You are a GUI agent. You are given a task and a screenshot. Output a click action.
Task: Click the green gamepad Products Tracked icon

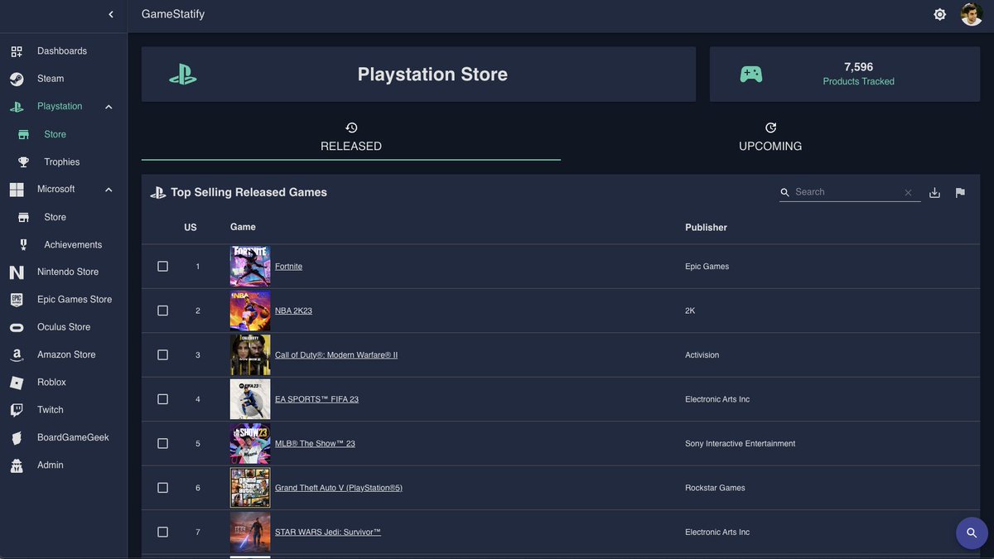pos(751,74)
